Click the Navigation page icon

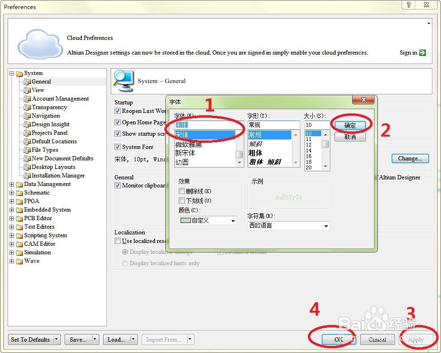pyautogui.click(x=27, y=116)
